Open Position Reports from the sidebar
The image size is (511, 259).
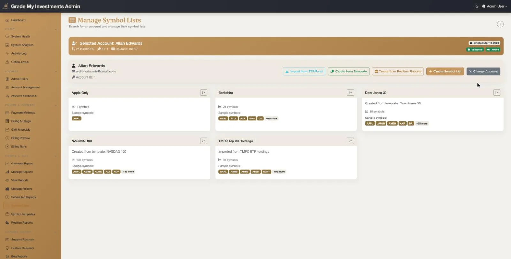[22, 223]
